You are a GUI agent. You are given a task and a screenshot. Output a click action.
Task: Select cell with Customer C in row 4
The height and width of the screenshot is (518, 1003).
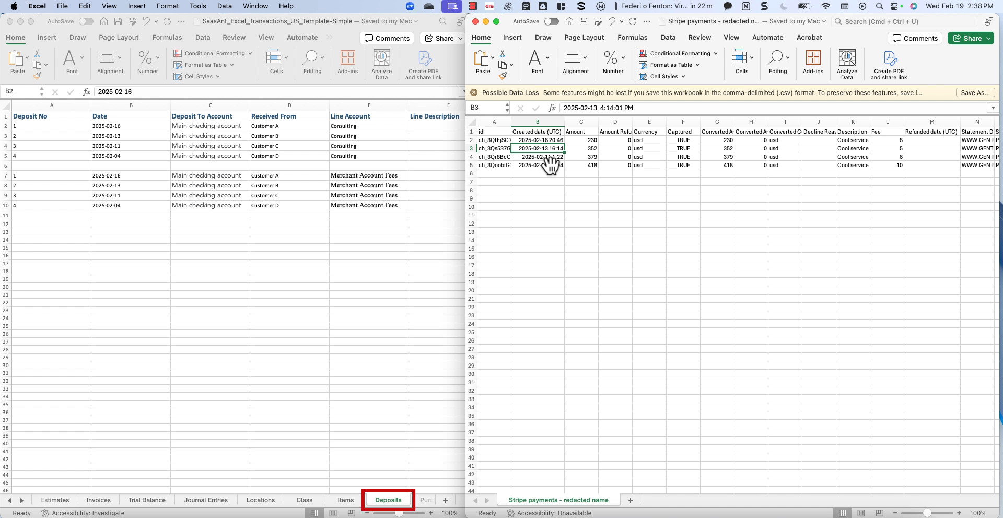click(x=289, y=146)
